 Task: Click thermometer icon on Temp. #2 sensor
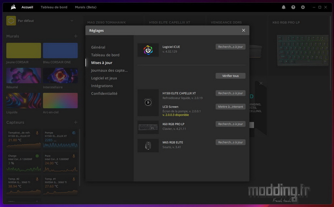37,179
